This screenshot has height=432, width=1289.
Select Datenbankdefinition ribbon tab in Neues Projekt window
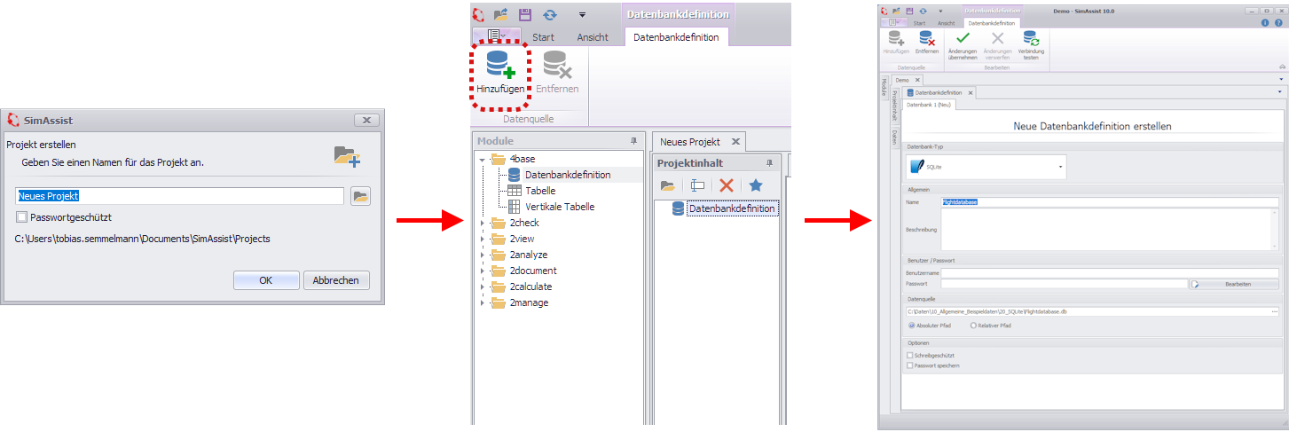click(x=676, y=37)
